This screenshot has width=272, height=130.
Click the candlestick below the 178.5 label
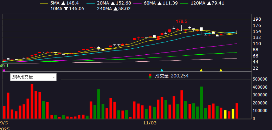[182, 28]
